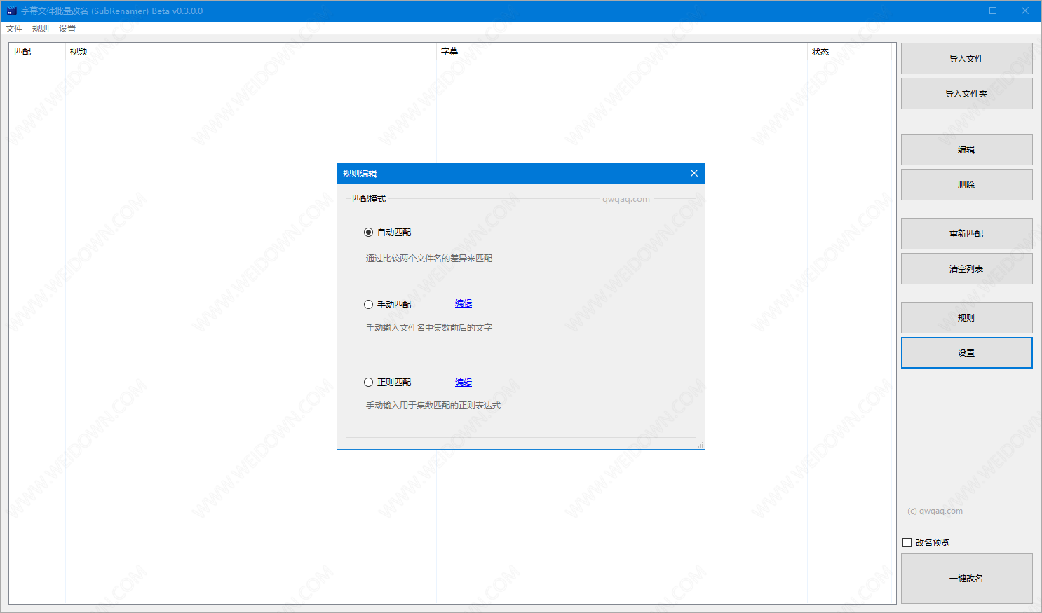
Task: Click the 删除 button
Action: (x=966, y=184)
